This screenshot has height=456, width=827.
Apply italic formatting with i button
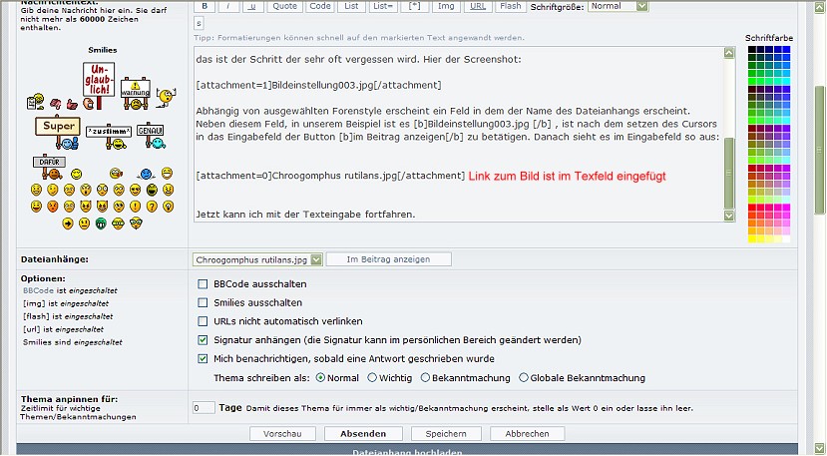(228, 6)
